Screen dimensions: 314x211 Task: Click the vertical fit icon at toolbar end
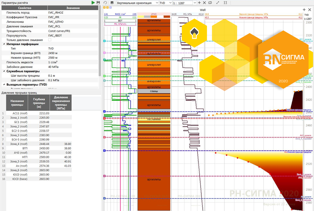(x=225, y=2)
